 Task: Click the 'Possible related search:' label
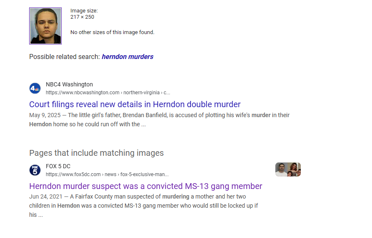coord(65,57)
